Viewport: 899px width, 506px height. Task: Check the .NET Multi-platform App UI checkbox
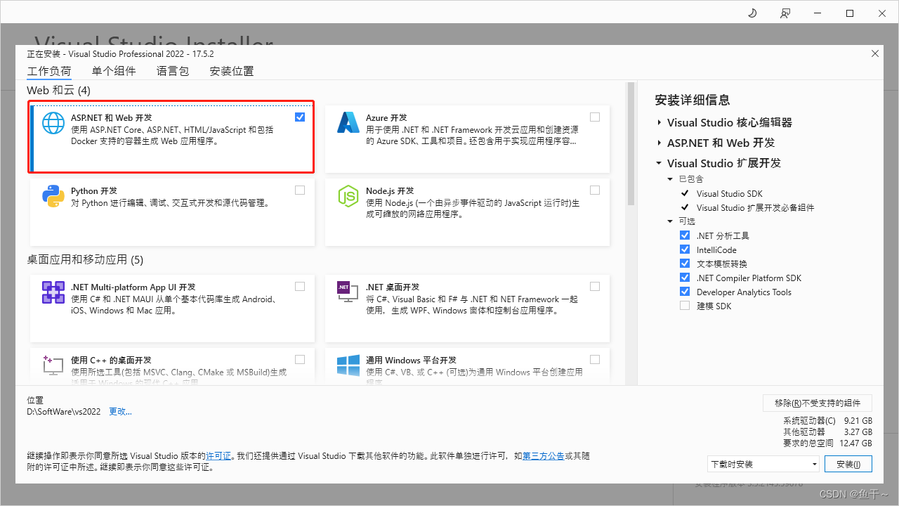pyautogui.click(x=300, y=286)
